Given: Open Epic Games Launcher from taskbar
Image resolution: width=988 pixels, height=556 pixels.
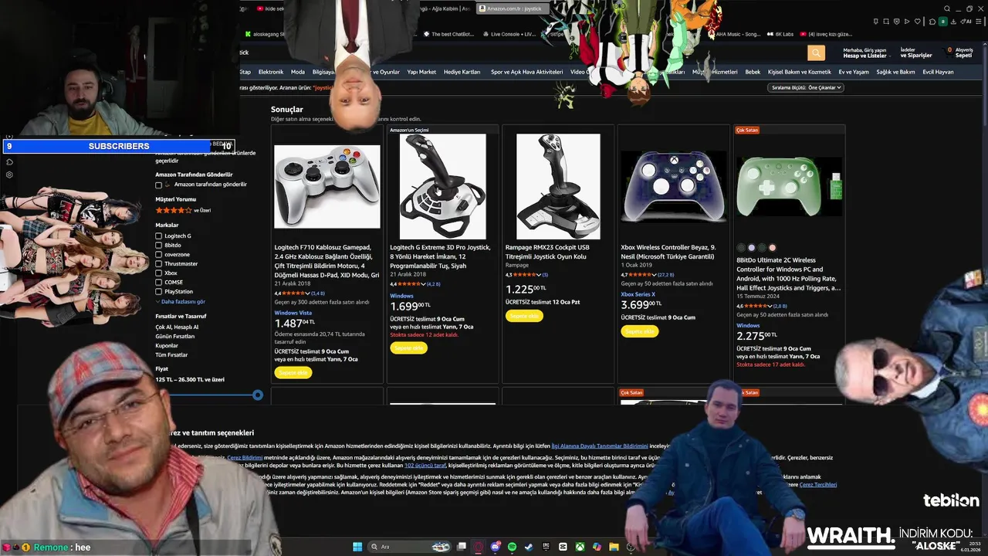Looking at the screenshot, I should click(546, 547).
